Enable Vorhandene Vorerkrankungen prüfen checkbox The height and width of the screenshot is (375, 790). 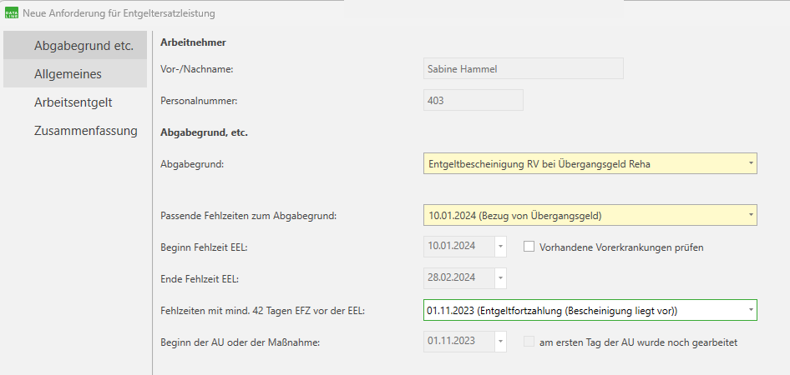[x=529, y=247]
